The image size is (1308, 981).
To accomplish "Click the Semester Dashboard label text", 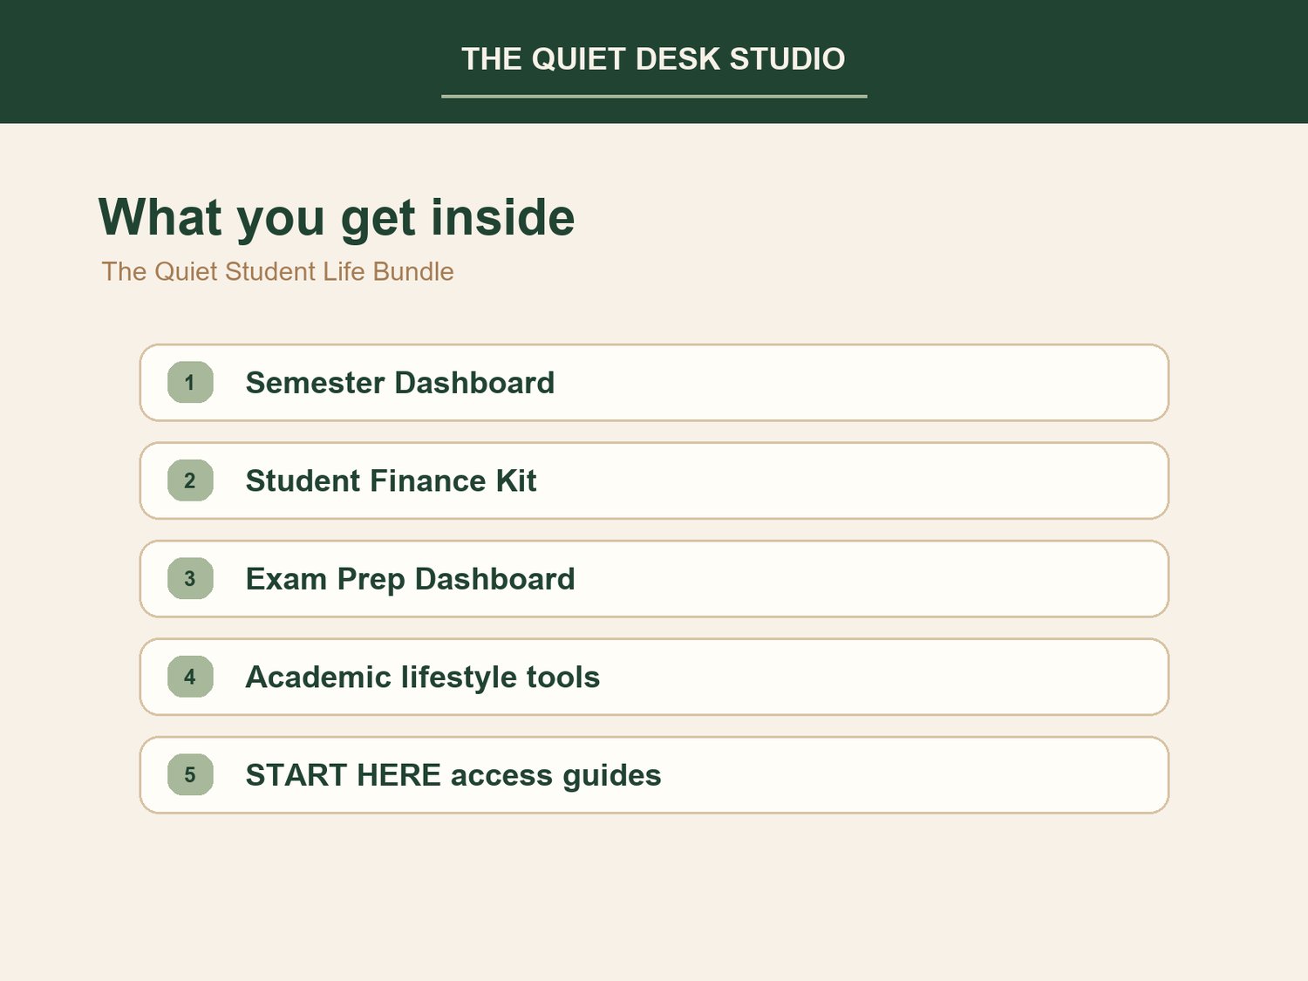I will coord(400,383).
